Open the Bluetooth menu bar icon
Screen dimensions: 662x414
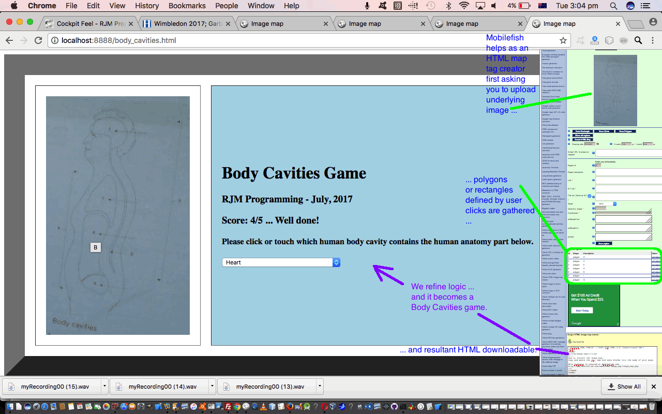pyautogui.click(x=448, y=6)
